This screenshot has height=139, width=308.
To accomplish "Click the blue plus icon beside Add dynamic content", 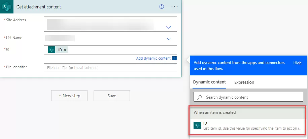I will [x=174, y=58].
